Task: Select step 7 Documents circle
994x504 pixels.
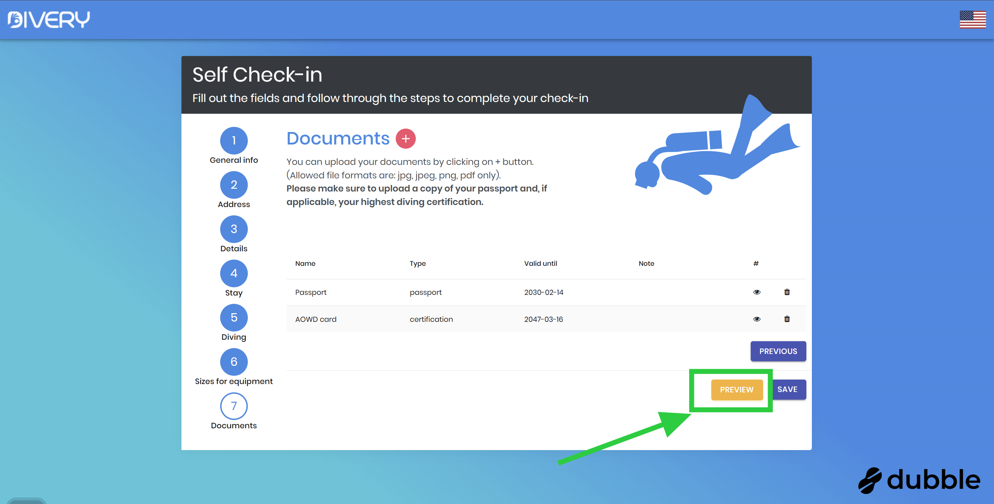Action: (234, 406)
